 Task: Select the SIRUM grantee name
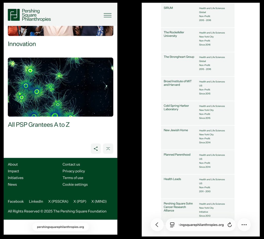tap(168, 8)
